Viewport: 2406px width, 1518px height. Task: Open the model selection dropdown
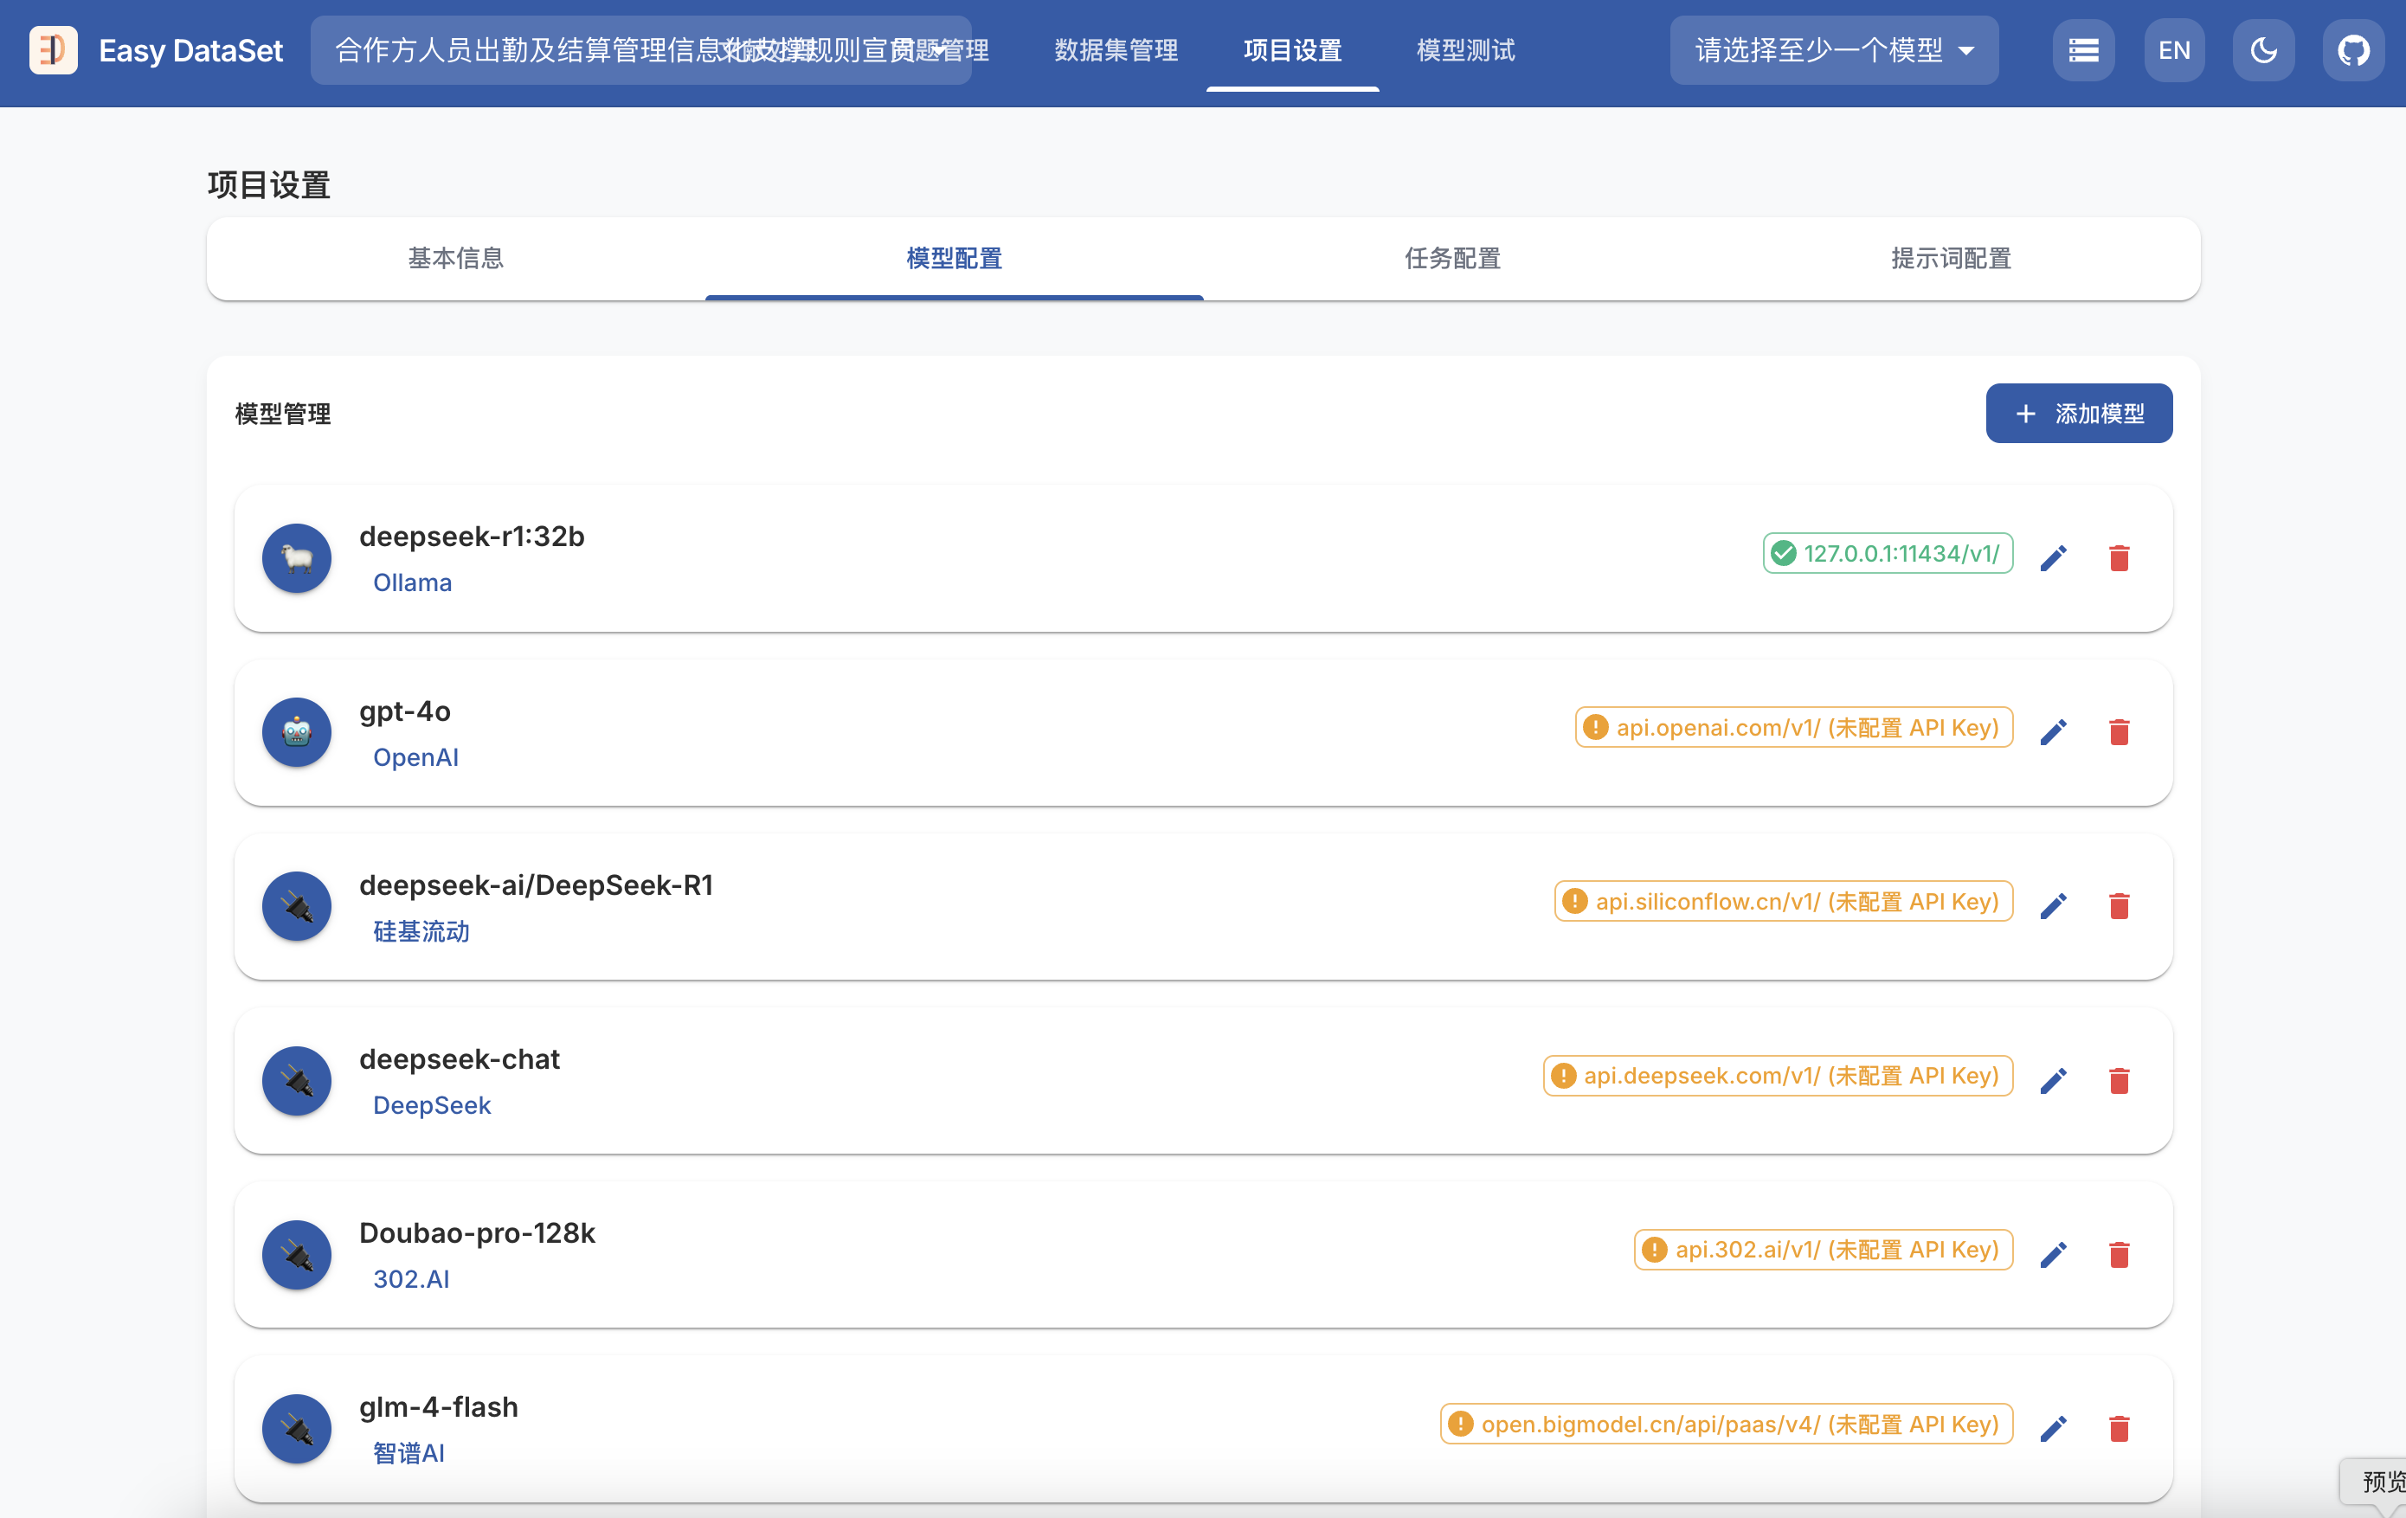(1833, 50)
